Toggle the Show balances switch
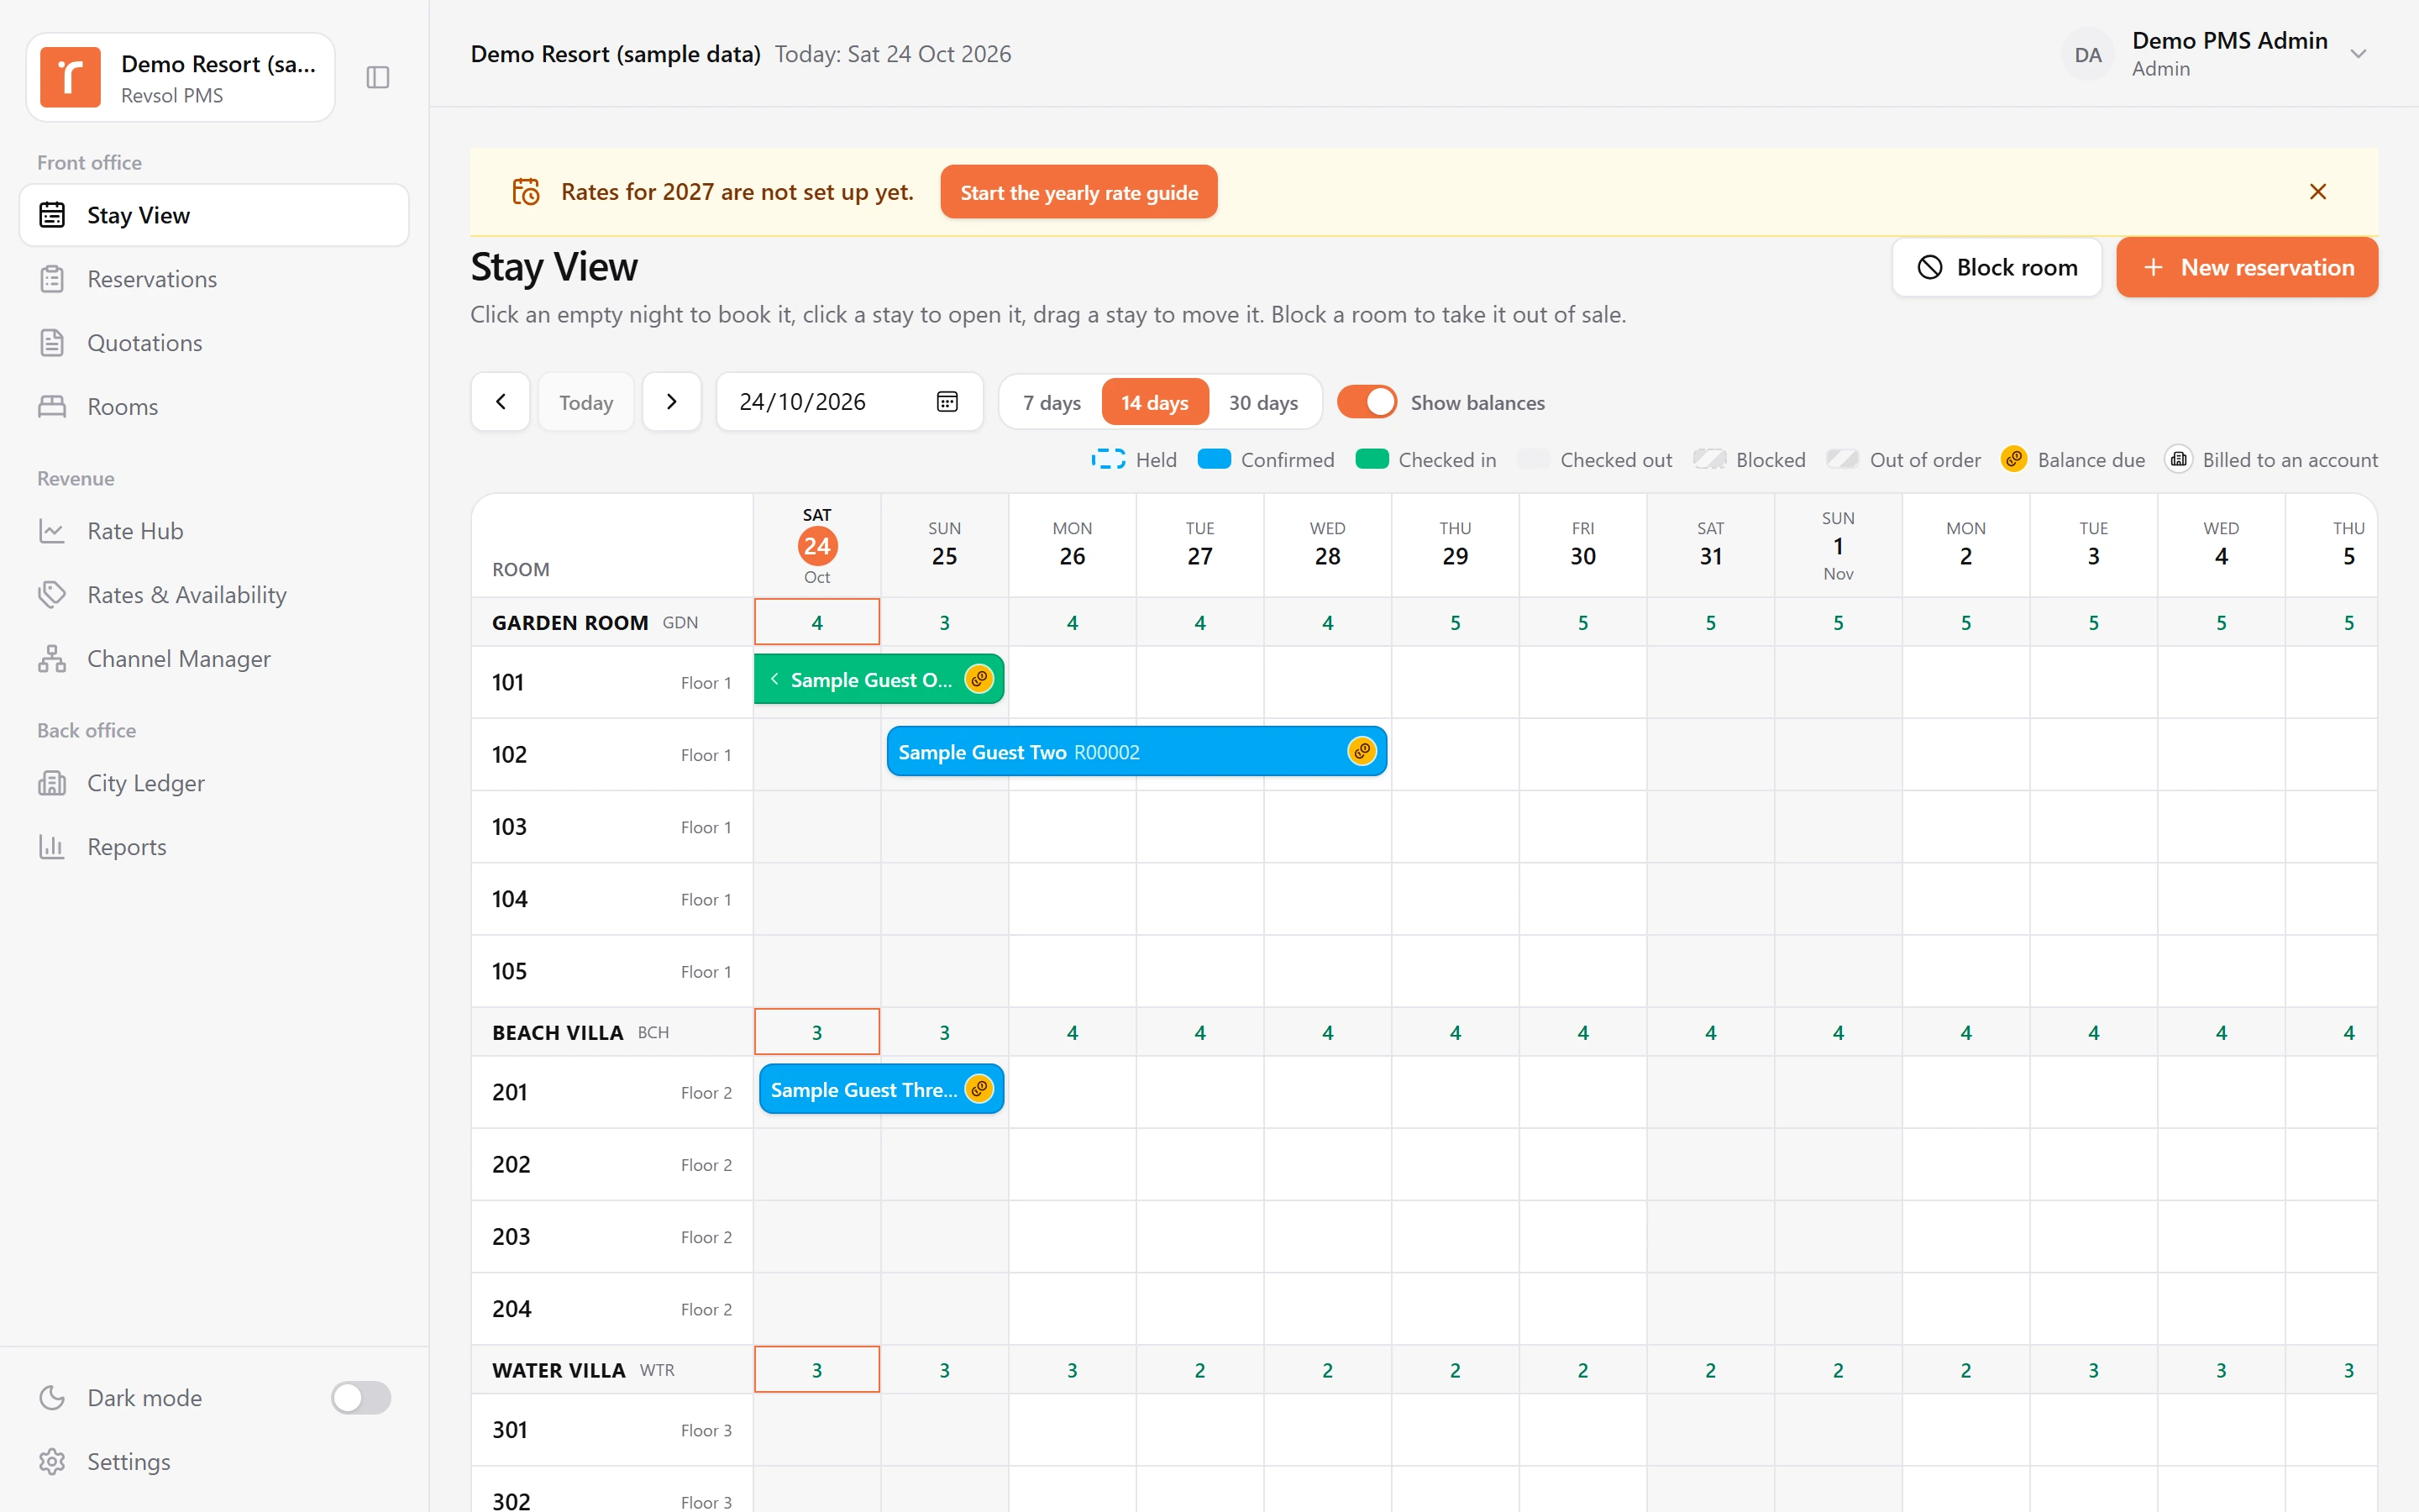This screenshot has height=1512, width=2419. point(1367,402)
